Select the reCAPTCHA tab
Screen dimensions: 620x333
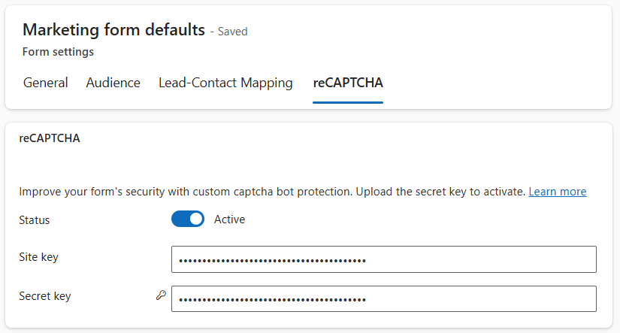click(x=348, y=83)
